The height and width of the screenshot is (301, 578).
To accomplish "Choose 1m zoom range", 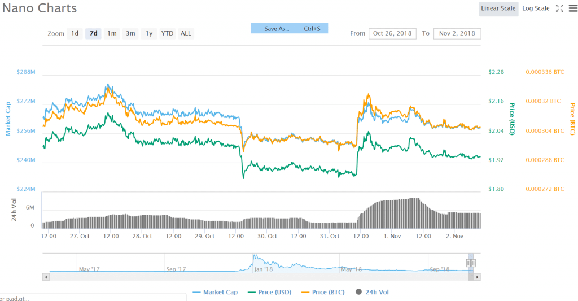I will [x=112, y=33].
